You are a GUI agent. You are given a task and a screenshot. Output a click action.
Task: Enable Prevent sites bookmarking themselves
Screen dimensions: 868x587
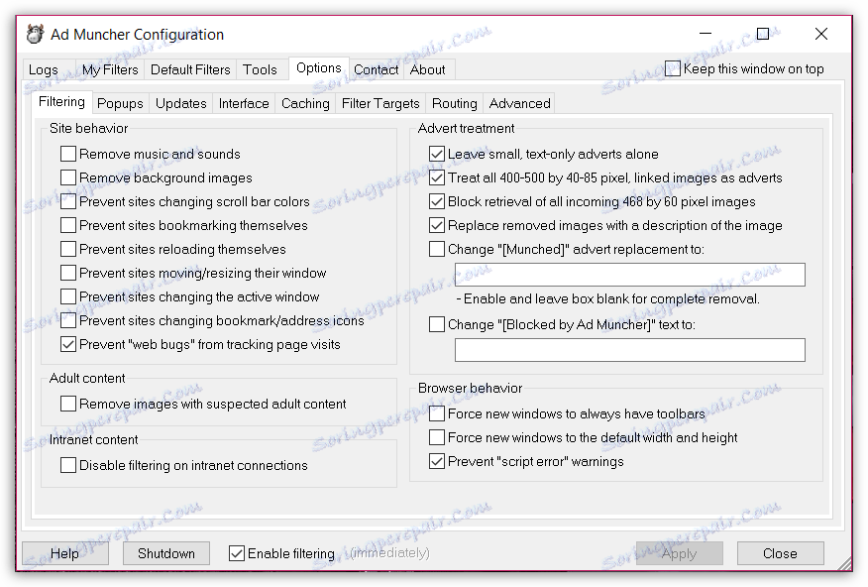pos(68,225)
